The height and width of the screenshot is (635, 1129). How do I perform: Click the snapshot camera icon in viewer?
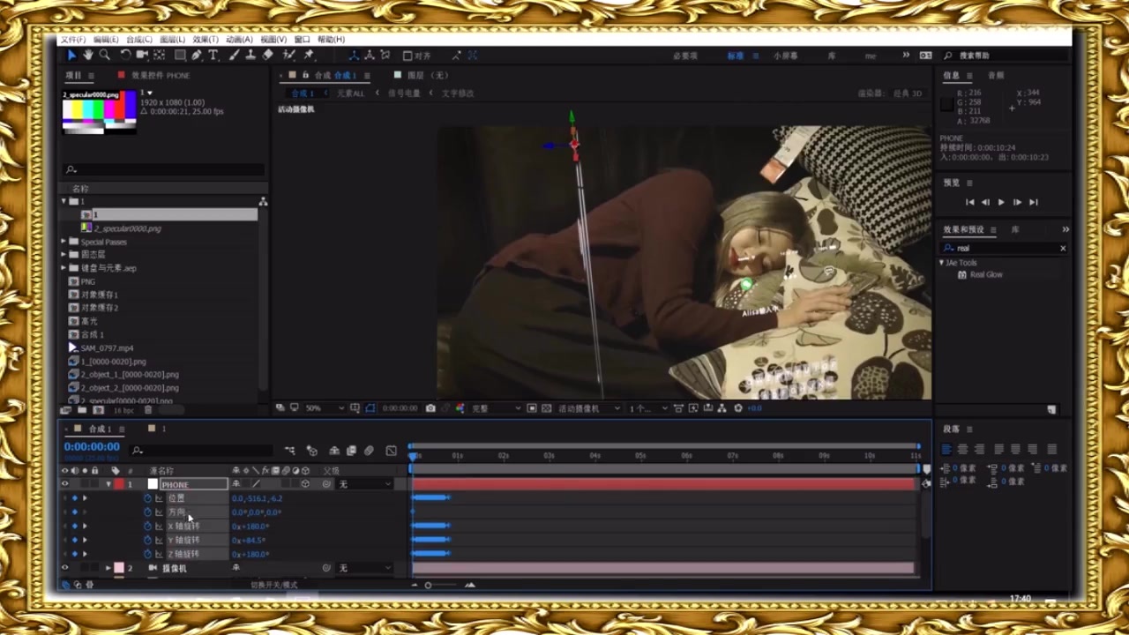point(430,408)
